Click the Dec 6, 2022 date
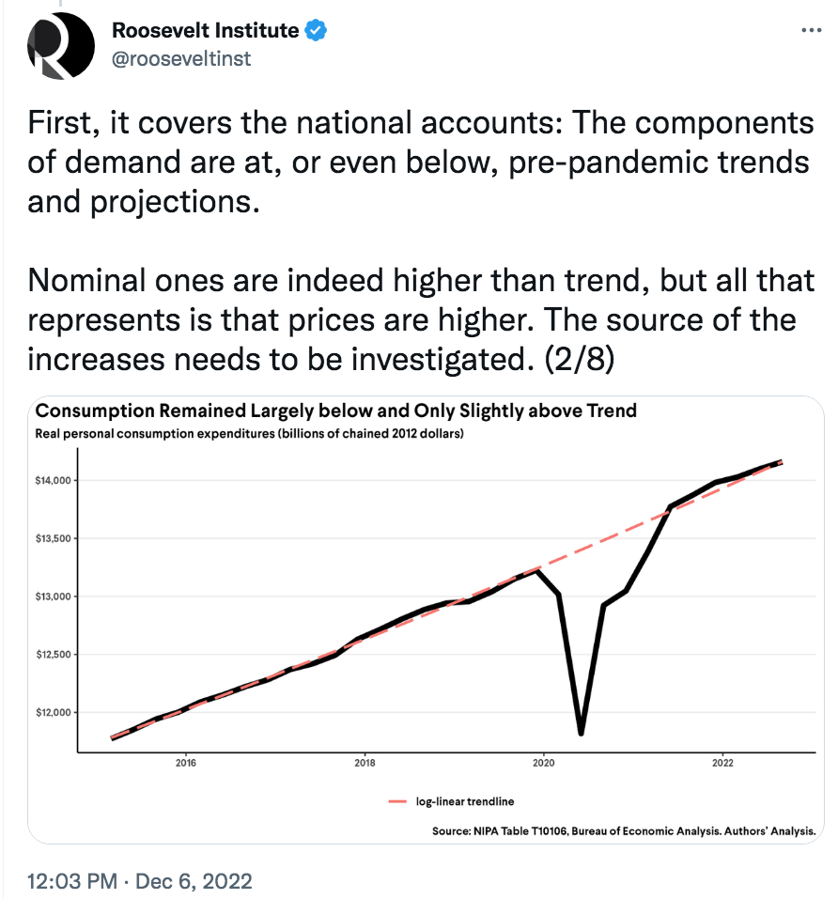The image size is (838, 899). pyautogui.click(x=194, y=880)
